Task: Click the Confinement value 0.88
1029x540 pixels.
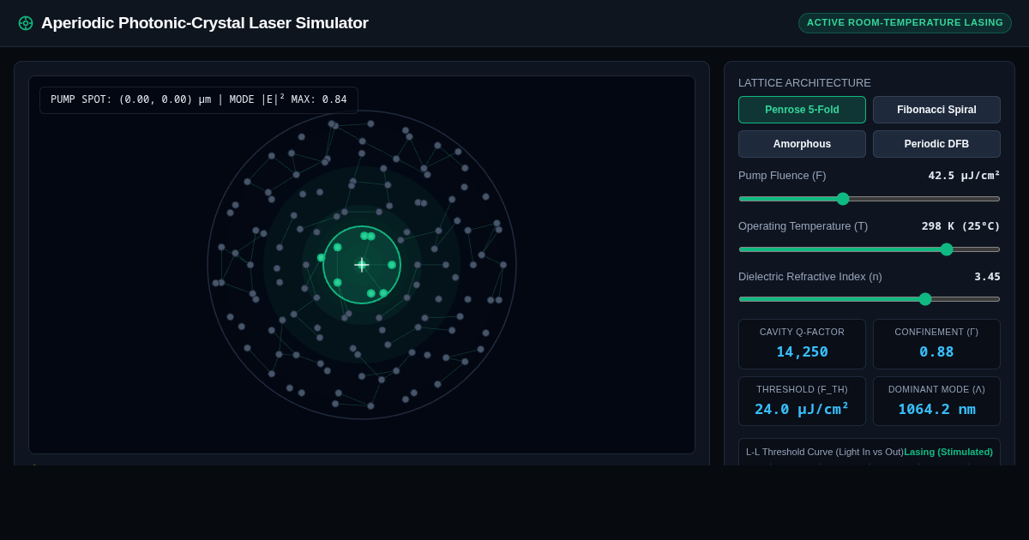Action: pyautogui.click(x=936, y=351)
